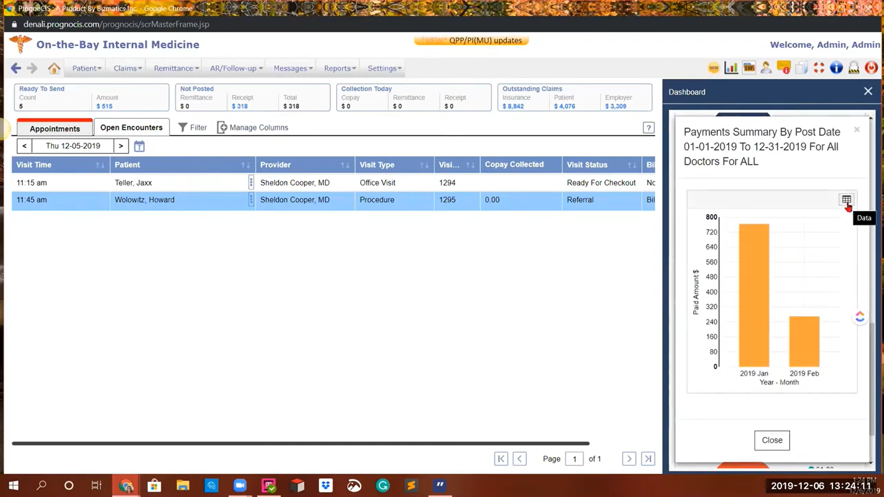Image resolution: width=884 pixels, height=497 pixels.
Task: Open the messages envelope alert icon
Action: [x=783, y=68]
